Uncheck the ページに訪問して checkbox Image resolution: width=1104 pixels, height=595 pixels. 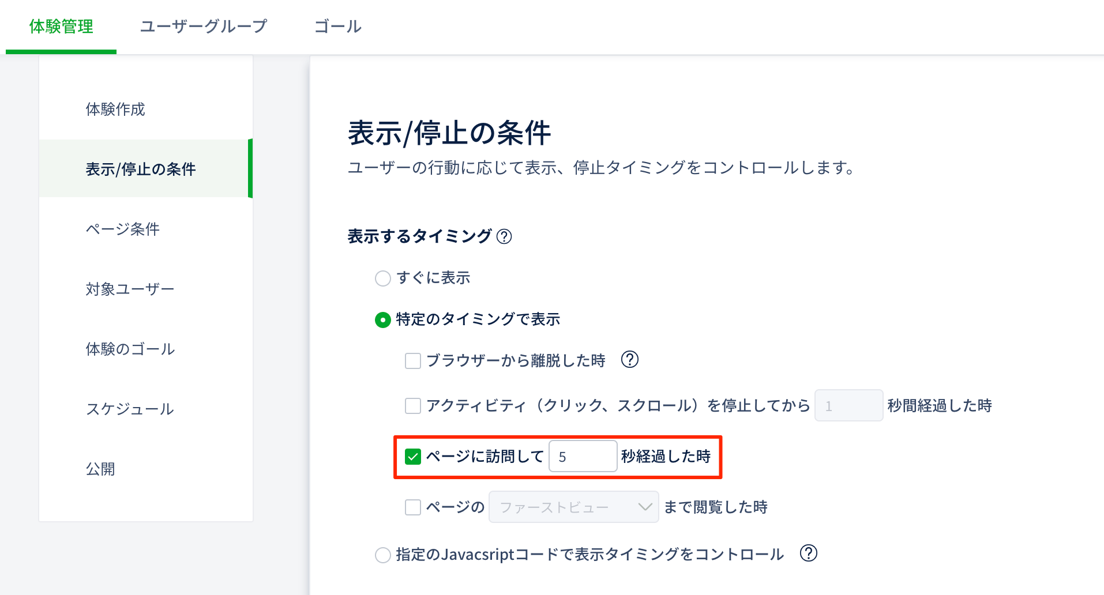[413, 457]
